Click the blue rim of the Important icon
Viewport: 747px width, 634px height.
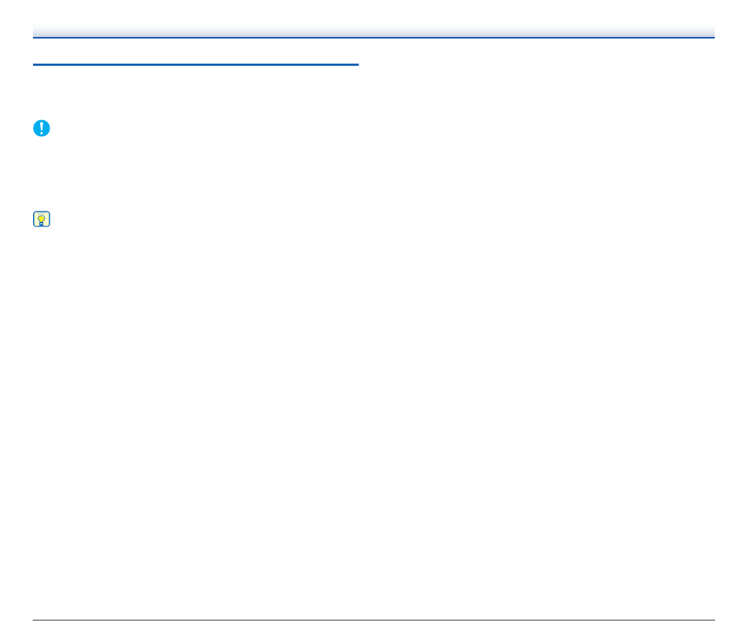click(x=34, y=128)
